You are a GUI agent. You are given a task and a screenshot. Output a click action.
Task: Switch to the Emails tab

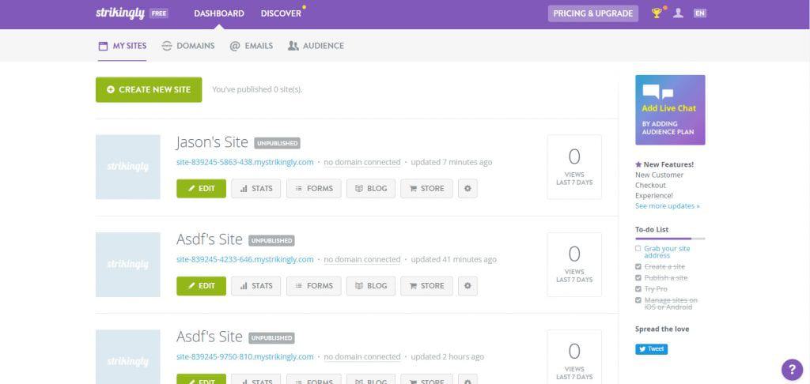point(251,45)
